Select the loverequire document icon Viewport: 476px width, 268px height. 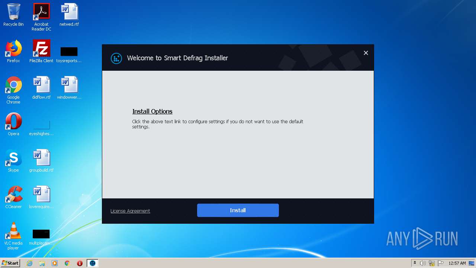click(x=41, y=197)
